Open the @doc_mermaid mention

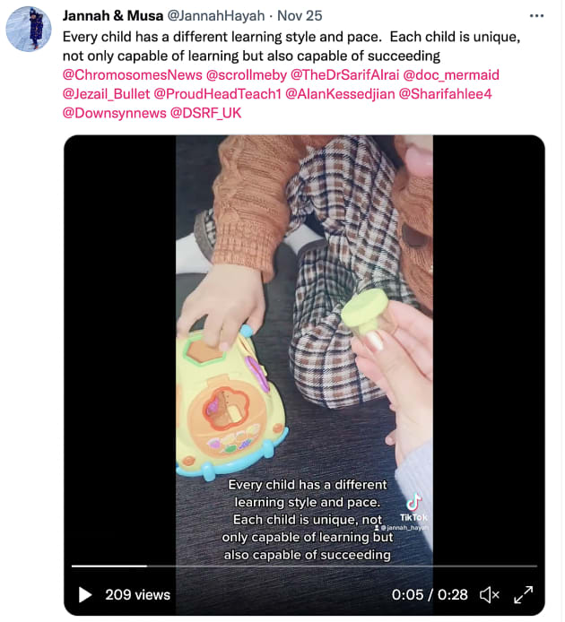[450, 75]
